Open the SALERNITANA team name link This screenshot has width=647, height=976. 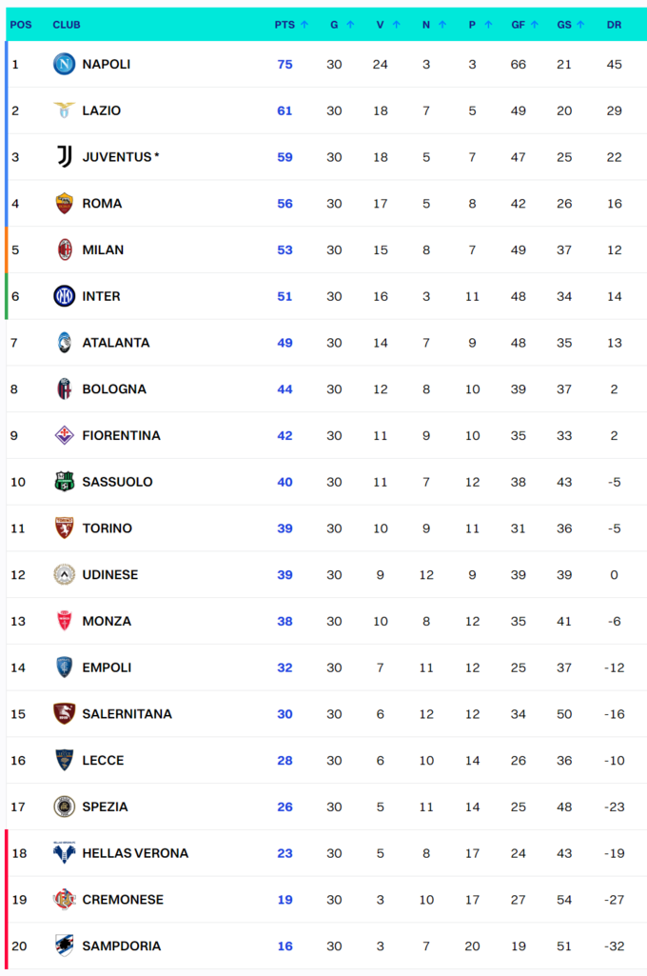(127, 714)
